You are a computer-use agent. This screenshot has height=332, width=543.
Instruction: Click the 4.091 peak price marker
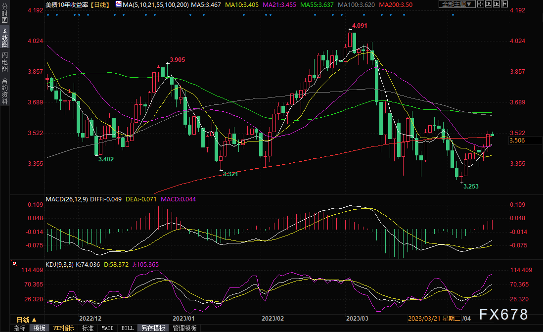360,25
